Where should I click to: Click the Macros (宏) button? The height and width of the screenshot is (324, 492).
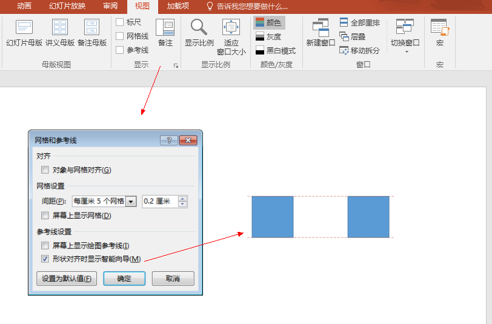(440, 33)
